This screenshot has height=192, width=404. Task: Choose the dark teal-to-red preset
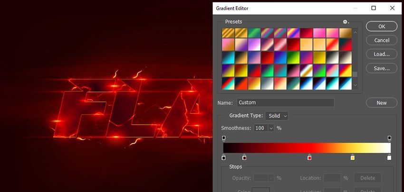tap(346, 45)
